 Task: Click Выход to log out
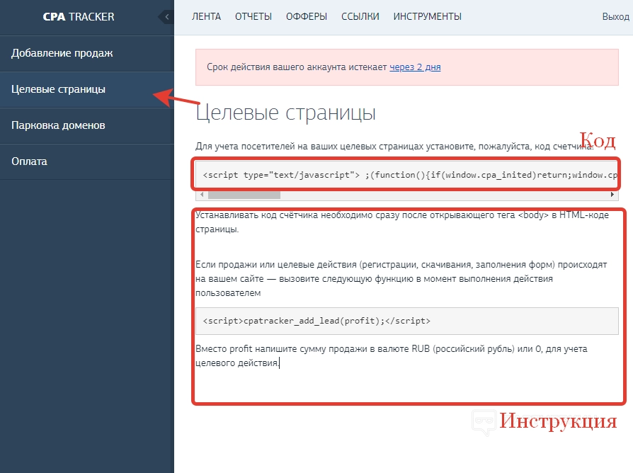pyautogui.click(x=615, y=16)
